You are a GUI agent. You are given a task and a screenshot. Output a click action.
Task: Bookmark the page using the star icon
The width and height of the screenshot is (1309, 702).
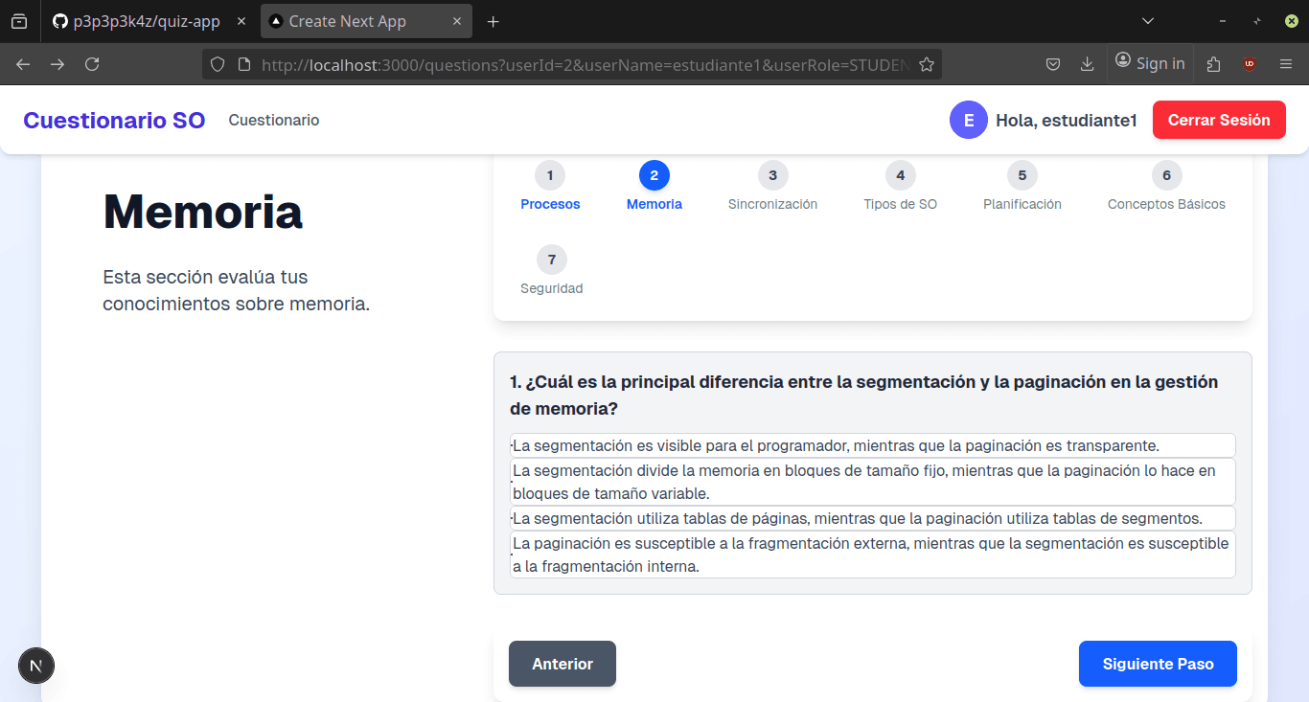(x=927, y=63)
